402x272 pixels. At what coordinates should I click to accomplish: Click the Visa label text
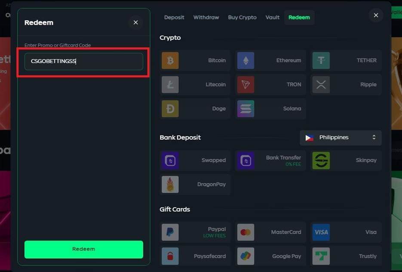click(x=371, y=232)
